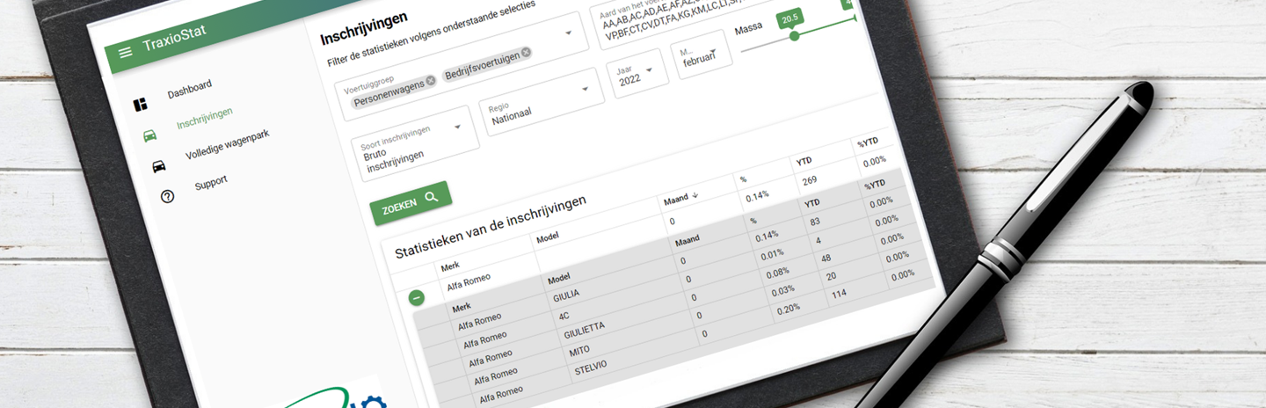The height and width of the screenshot is (408, 1266).
Task: Click the Support question mark icon
Action: click(168, 196)
